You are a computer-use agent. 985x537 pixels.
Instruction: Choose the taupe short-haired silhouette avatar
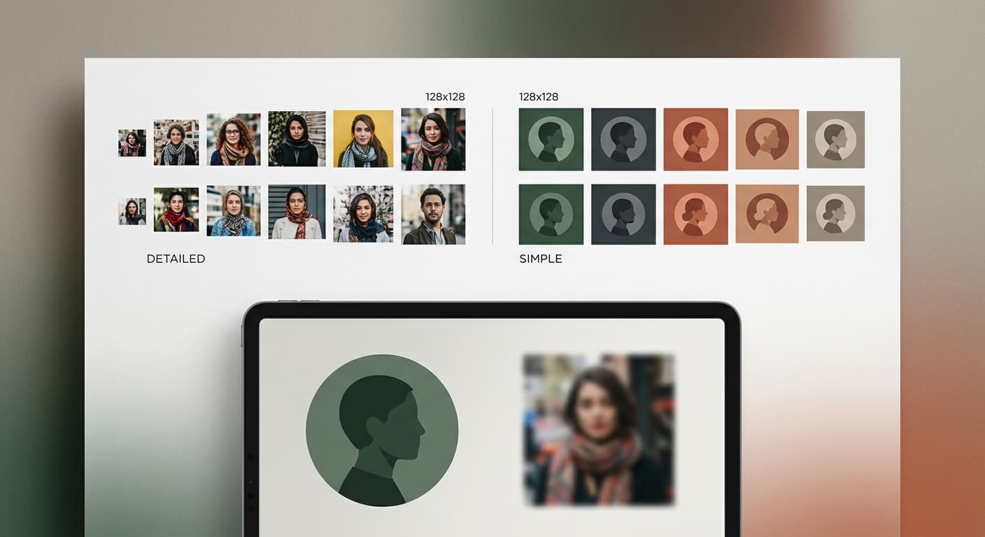[835, 139]
